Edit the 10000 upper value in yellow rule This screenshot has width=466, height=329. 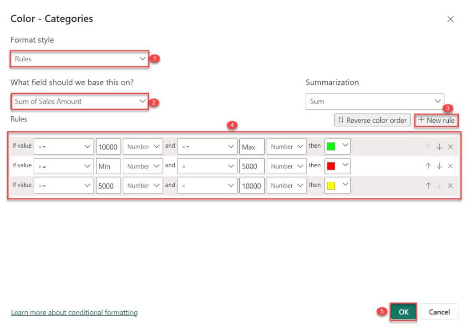point(252,186)
